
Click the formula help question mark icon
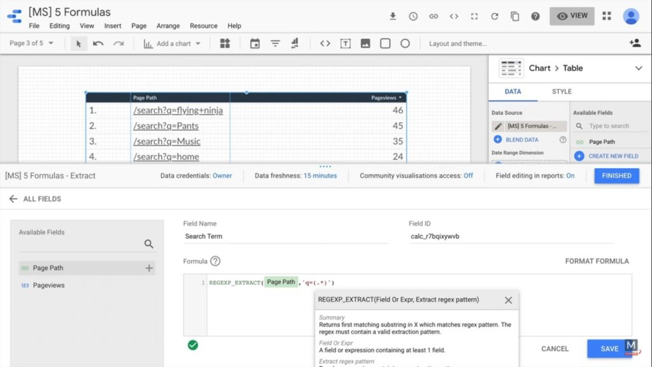[215, 261]
